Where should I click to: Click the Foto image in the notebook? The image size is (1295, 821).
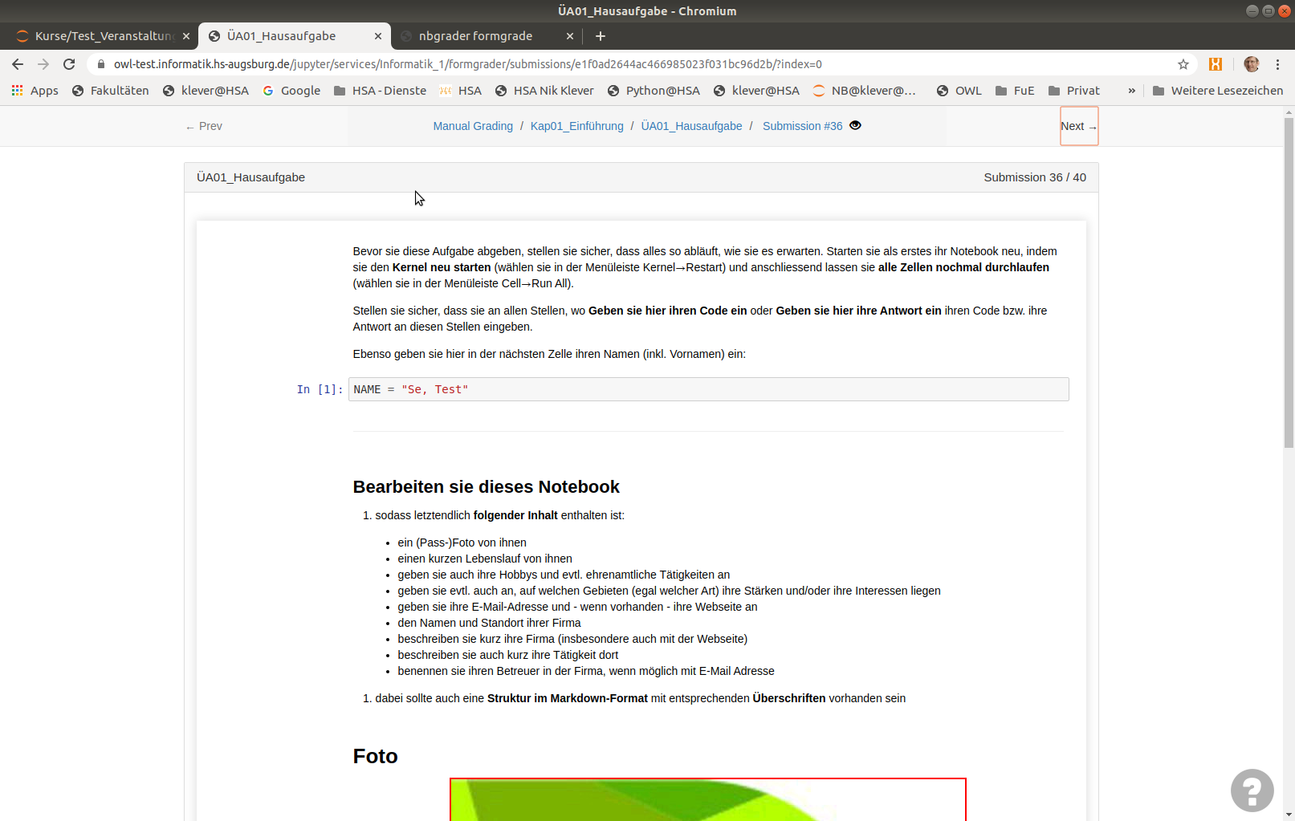tap(708, 799)
